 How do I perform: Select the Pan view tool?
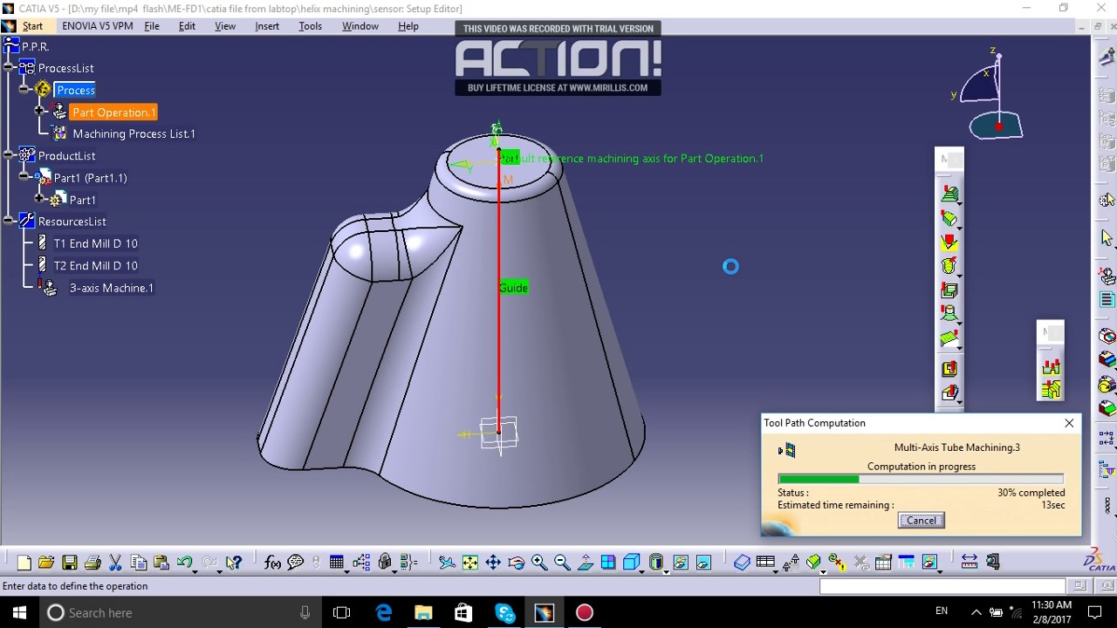point(493,563)
